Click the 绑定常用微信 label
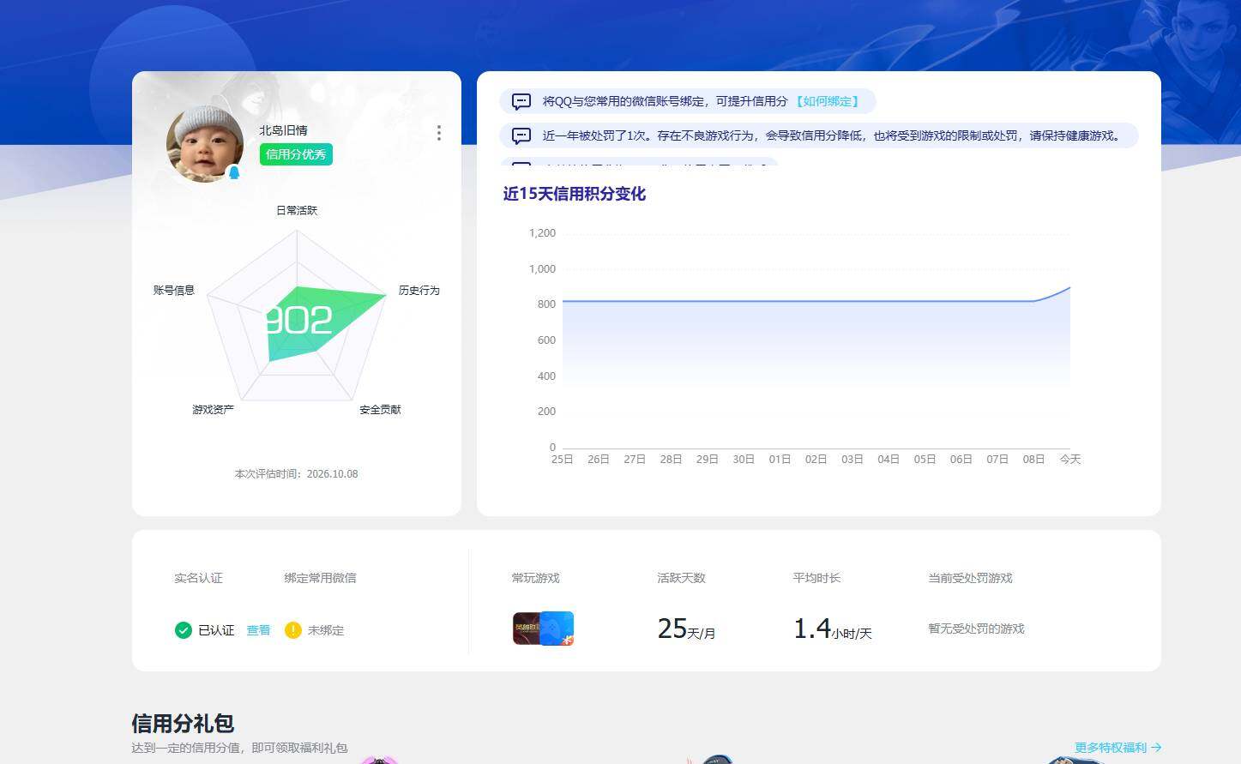 click(320, 578)
